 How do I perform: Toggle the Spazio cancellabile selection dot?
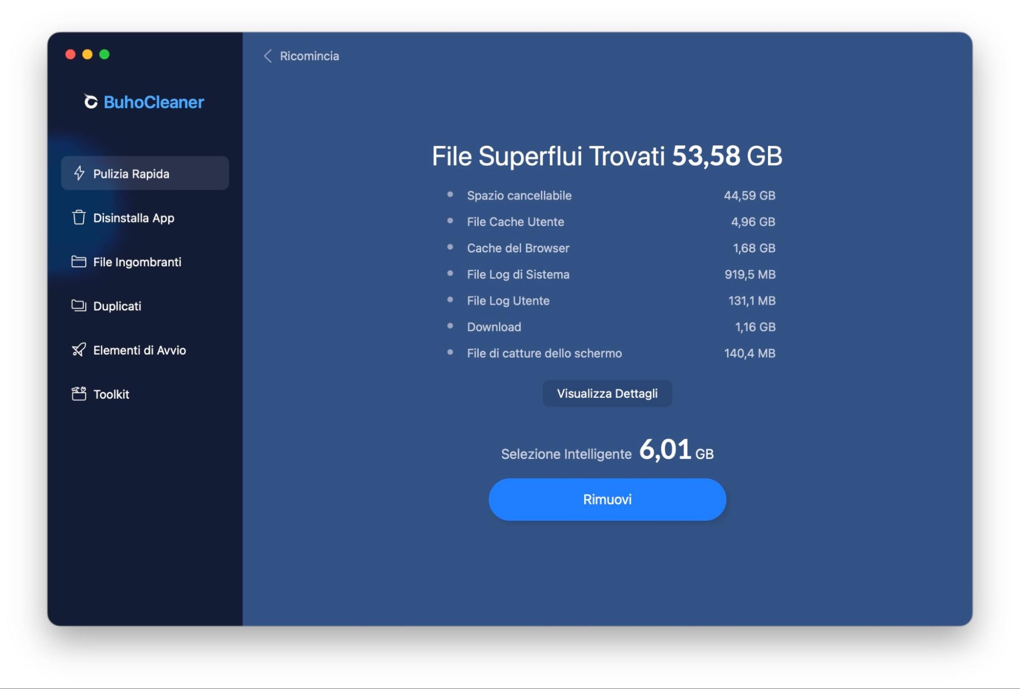coord(450,194)
